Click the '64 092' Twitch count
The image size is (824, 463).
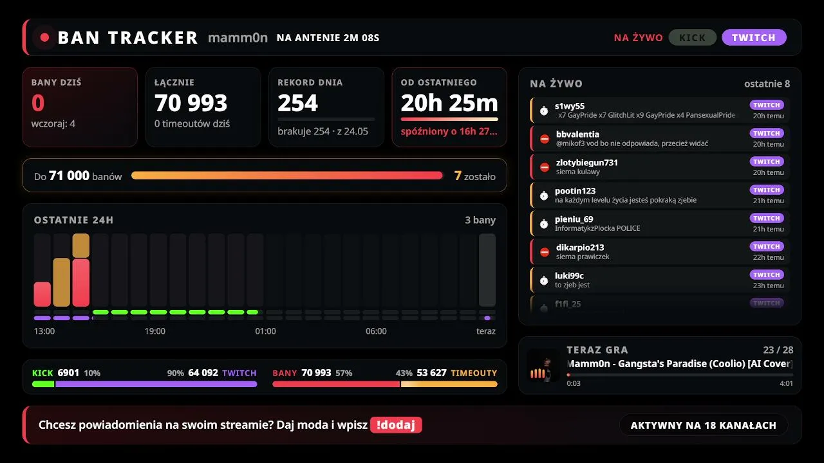[203, 373]
